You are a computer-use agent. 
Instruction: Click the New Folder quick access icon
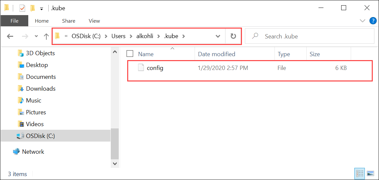32,8
